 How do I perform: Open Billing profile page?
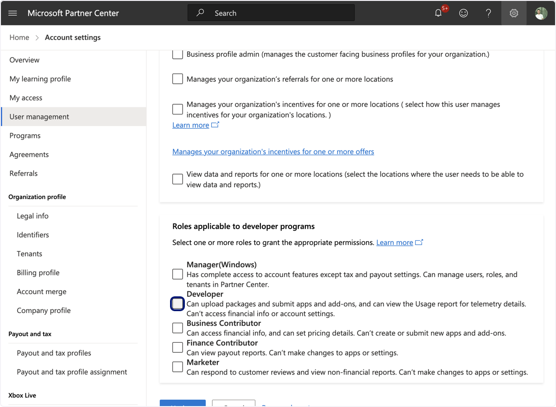(38, 273)
